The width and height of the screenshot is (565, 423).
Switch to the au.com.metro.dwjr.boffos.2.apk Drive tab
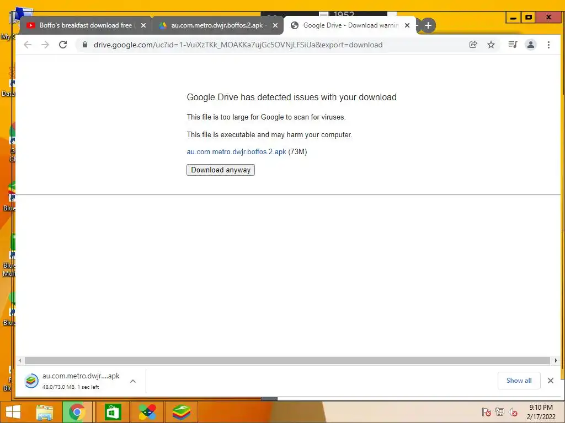216,25
